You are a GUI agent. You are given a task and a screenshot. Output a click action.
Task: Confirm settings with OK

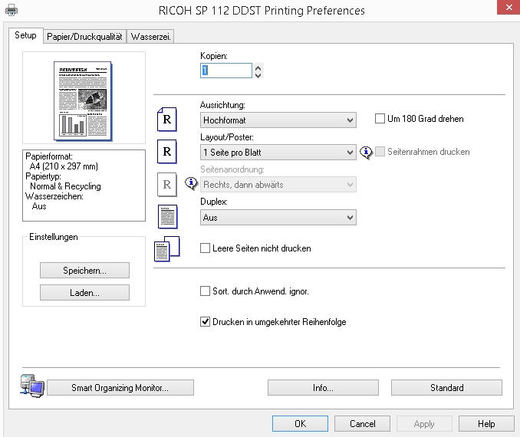pos(300,423)
